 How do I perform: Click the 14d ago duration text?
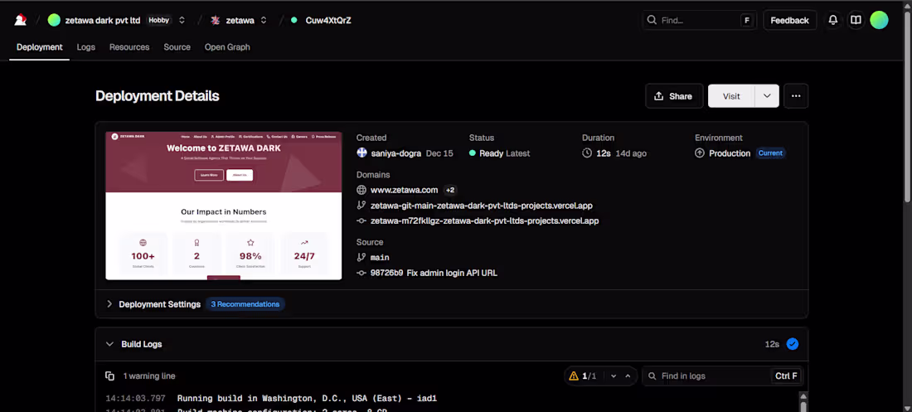630,153
